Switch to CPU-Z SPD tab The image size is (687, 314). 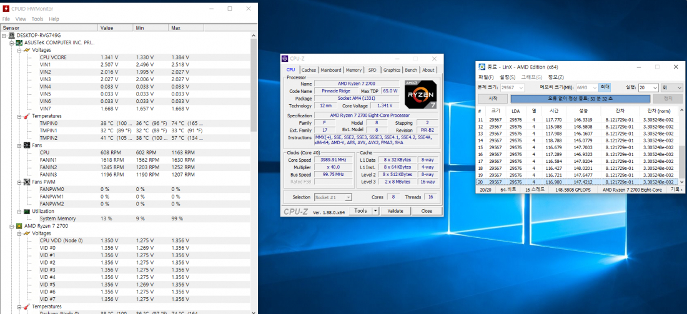tap(372, 70)
